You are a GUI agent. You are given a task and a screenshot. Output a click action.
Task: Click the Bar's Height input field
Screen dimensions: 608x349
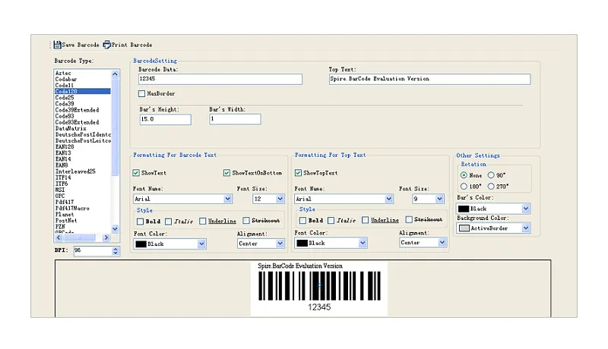[x=166, y=119]
